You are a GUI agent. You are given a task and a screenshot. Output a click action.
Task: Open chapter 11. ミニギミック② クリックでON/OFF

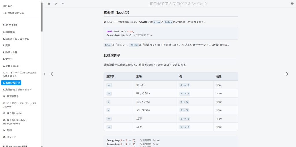pyautogui.click(x=20, y=105)
